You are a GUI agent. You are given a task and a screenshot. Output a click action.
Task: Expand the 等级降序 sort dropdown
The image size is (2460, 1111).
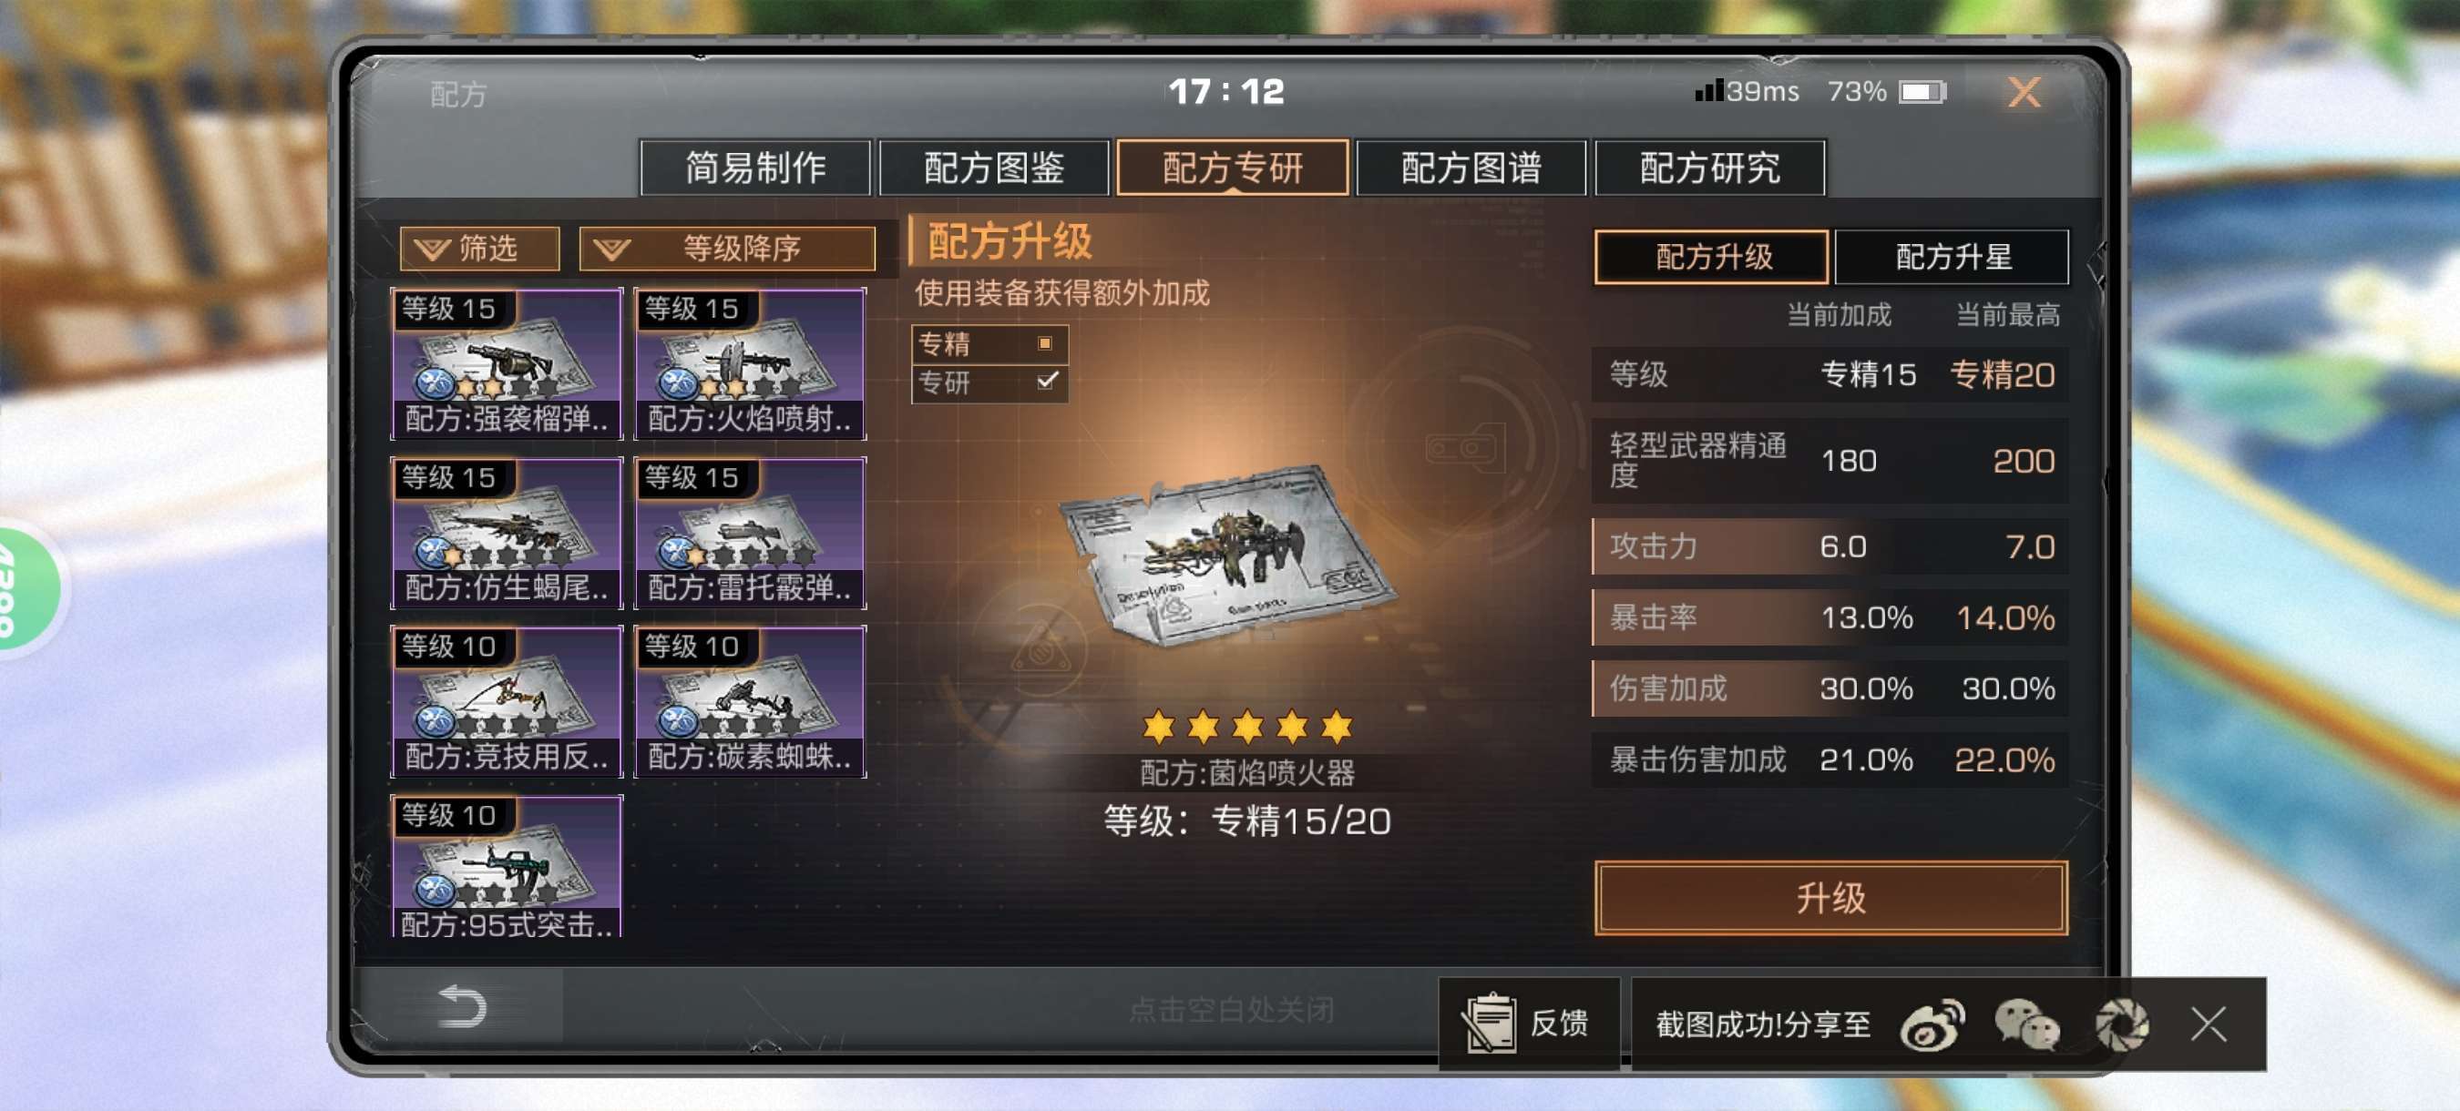(727, 249)
